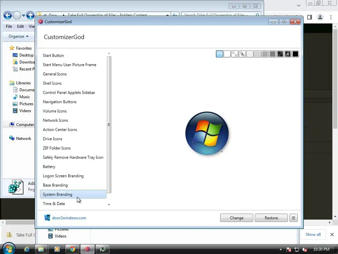Choose the darkest gray preview background swatch
Viewport: 338px width, 254px height.
(x=273, y=54)
